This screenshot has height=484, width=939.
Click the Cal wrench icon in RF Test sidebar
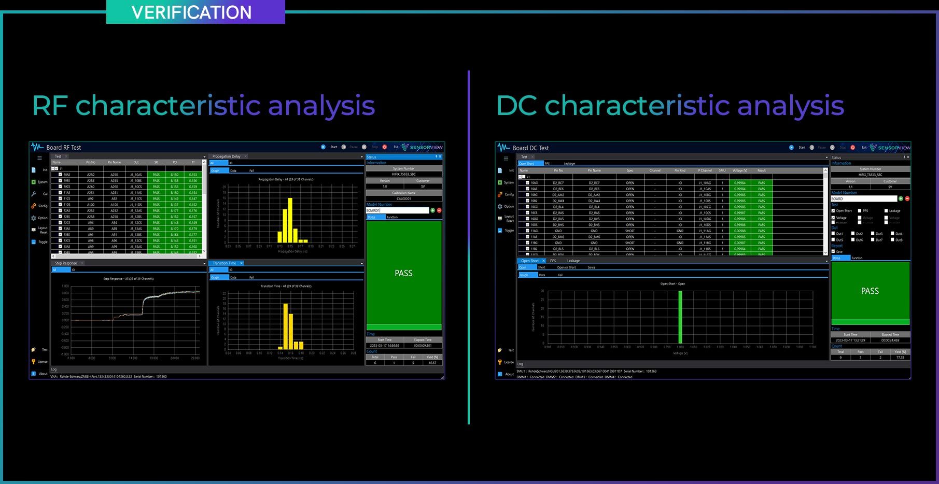(34, 194)
